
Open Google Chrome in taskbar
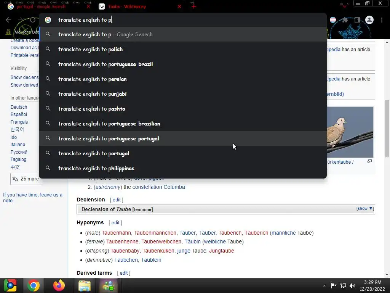coord(34,285)
